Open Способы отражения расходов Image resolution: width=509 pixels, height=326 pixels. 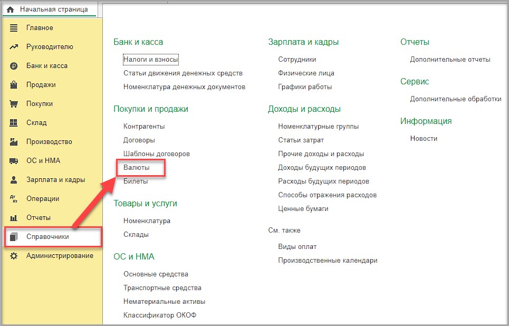(x=327, y=195)
